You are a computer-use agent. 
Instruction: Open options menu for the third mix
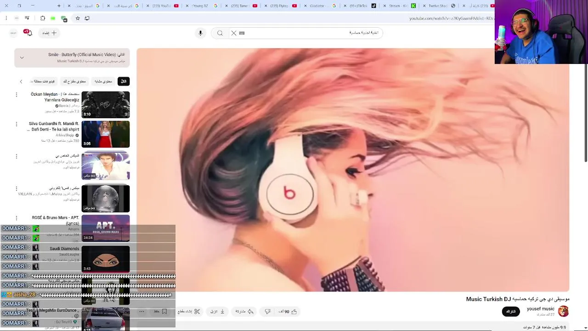(x=17, y=156)
